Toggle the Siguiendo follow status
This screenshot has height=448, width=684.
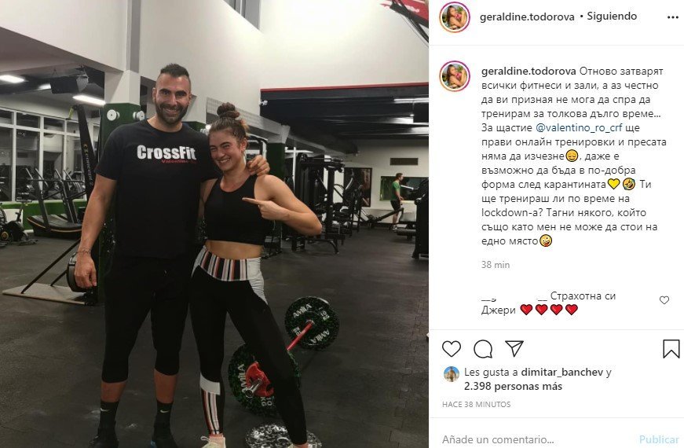(612, 17)
